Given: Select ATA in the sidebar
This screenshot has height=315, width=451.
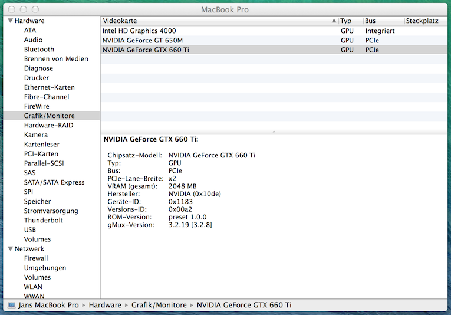Looking at the screenshot, I should click(30, 30).
